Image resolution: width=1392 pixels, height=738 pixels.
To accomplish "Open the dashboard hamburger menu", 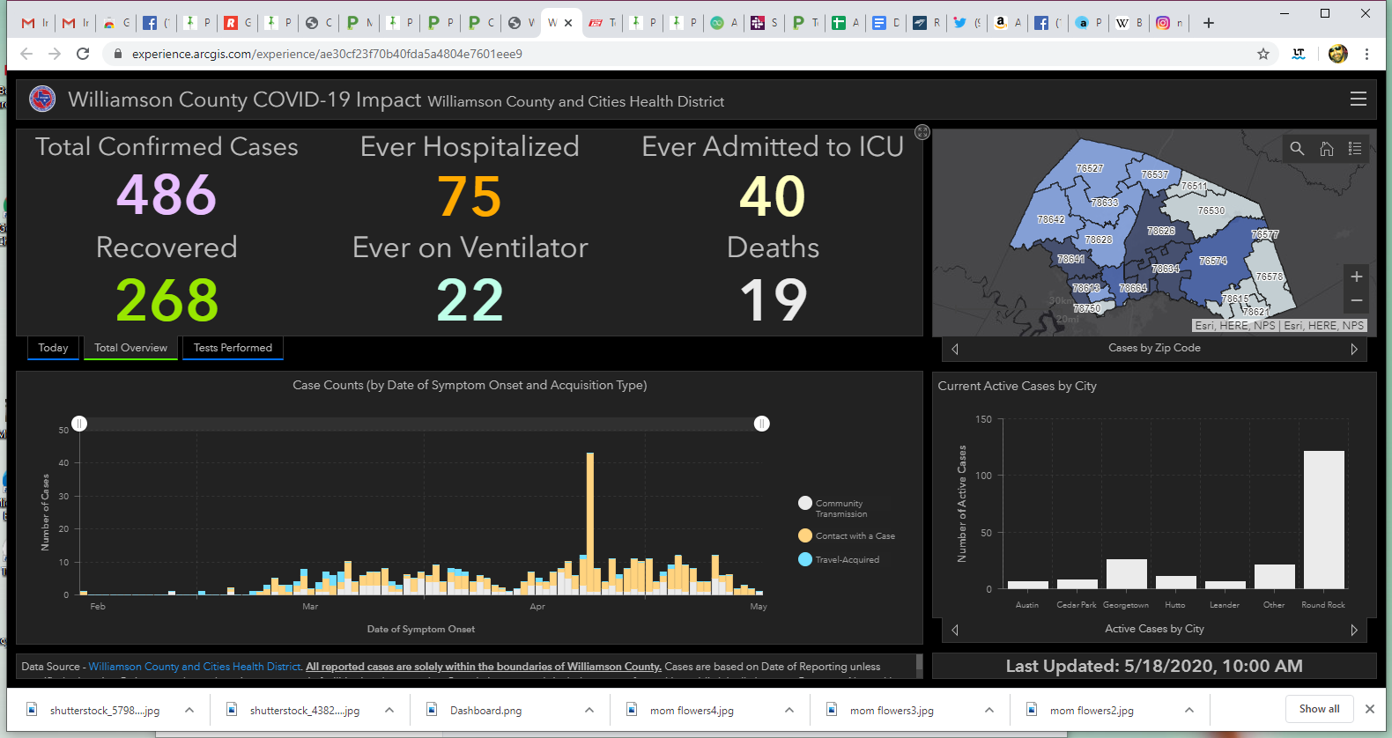I will click(x=1358, y=100).
